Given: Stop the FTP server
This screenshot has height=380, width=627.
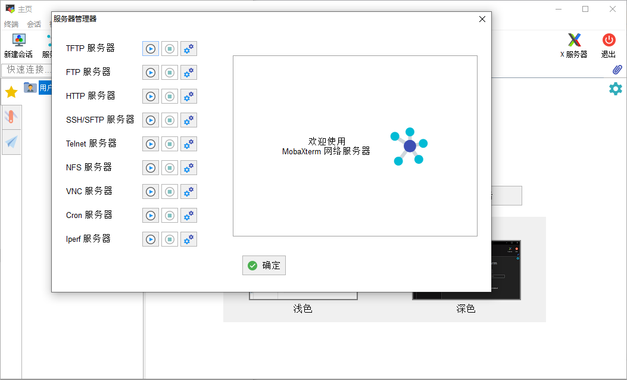Looking at the screenshot, I should coord(170,73).
